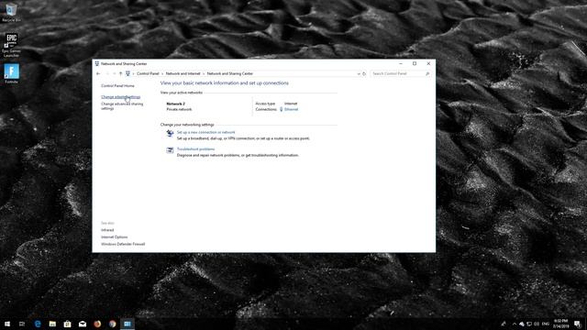Image resolution: width=587 pixels, height=330 pixels.
Task: Open File Explorer from the taskbar
Action: point(52,324)
